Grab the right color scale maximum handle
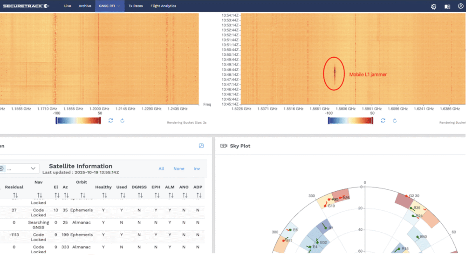466x255 pixels. (x=372, y=120)
